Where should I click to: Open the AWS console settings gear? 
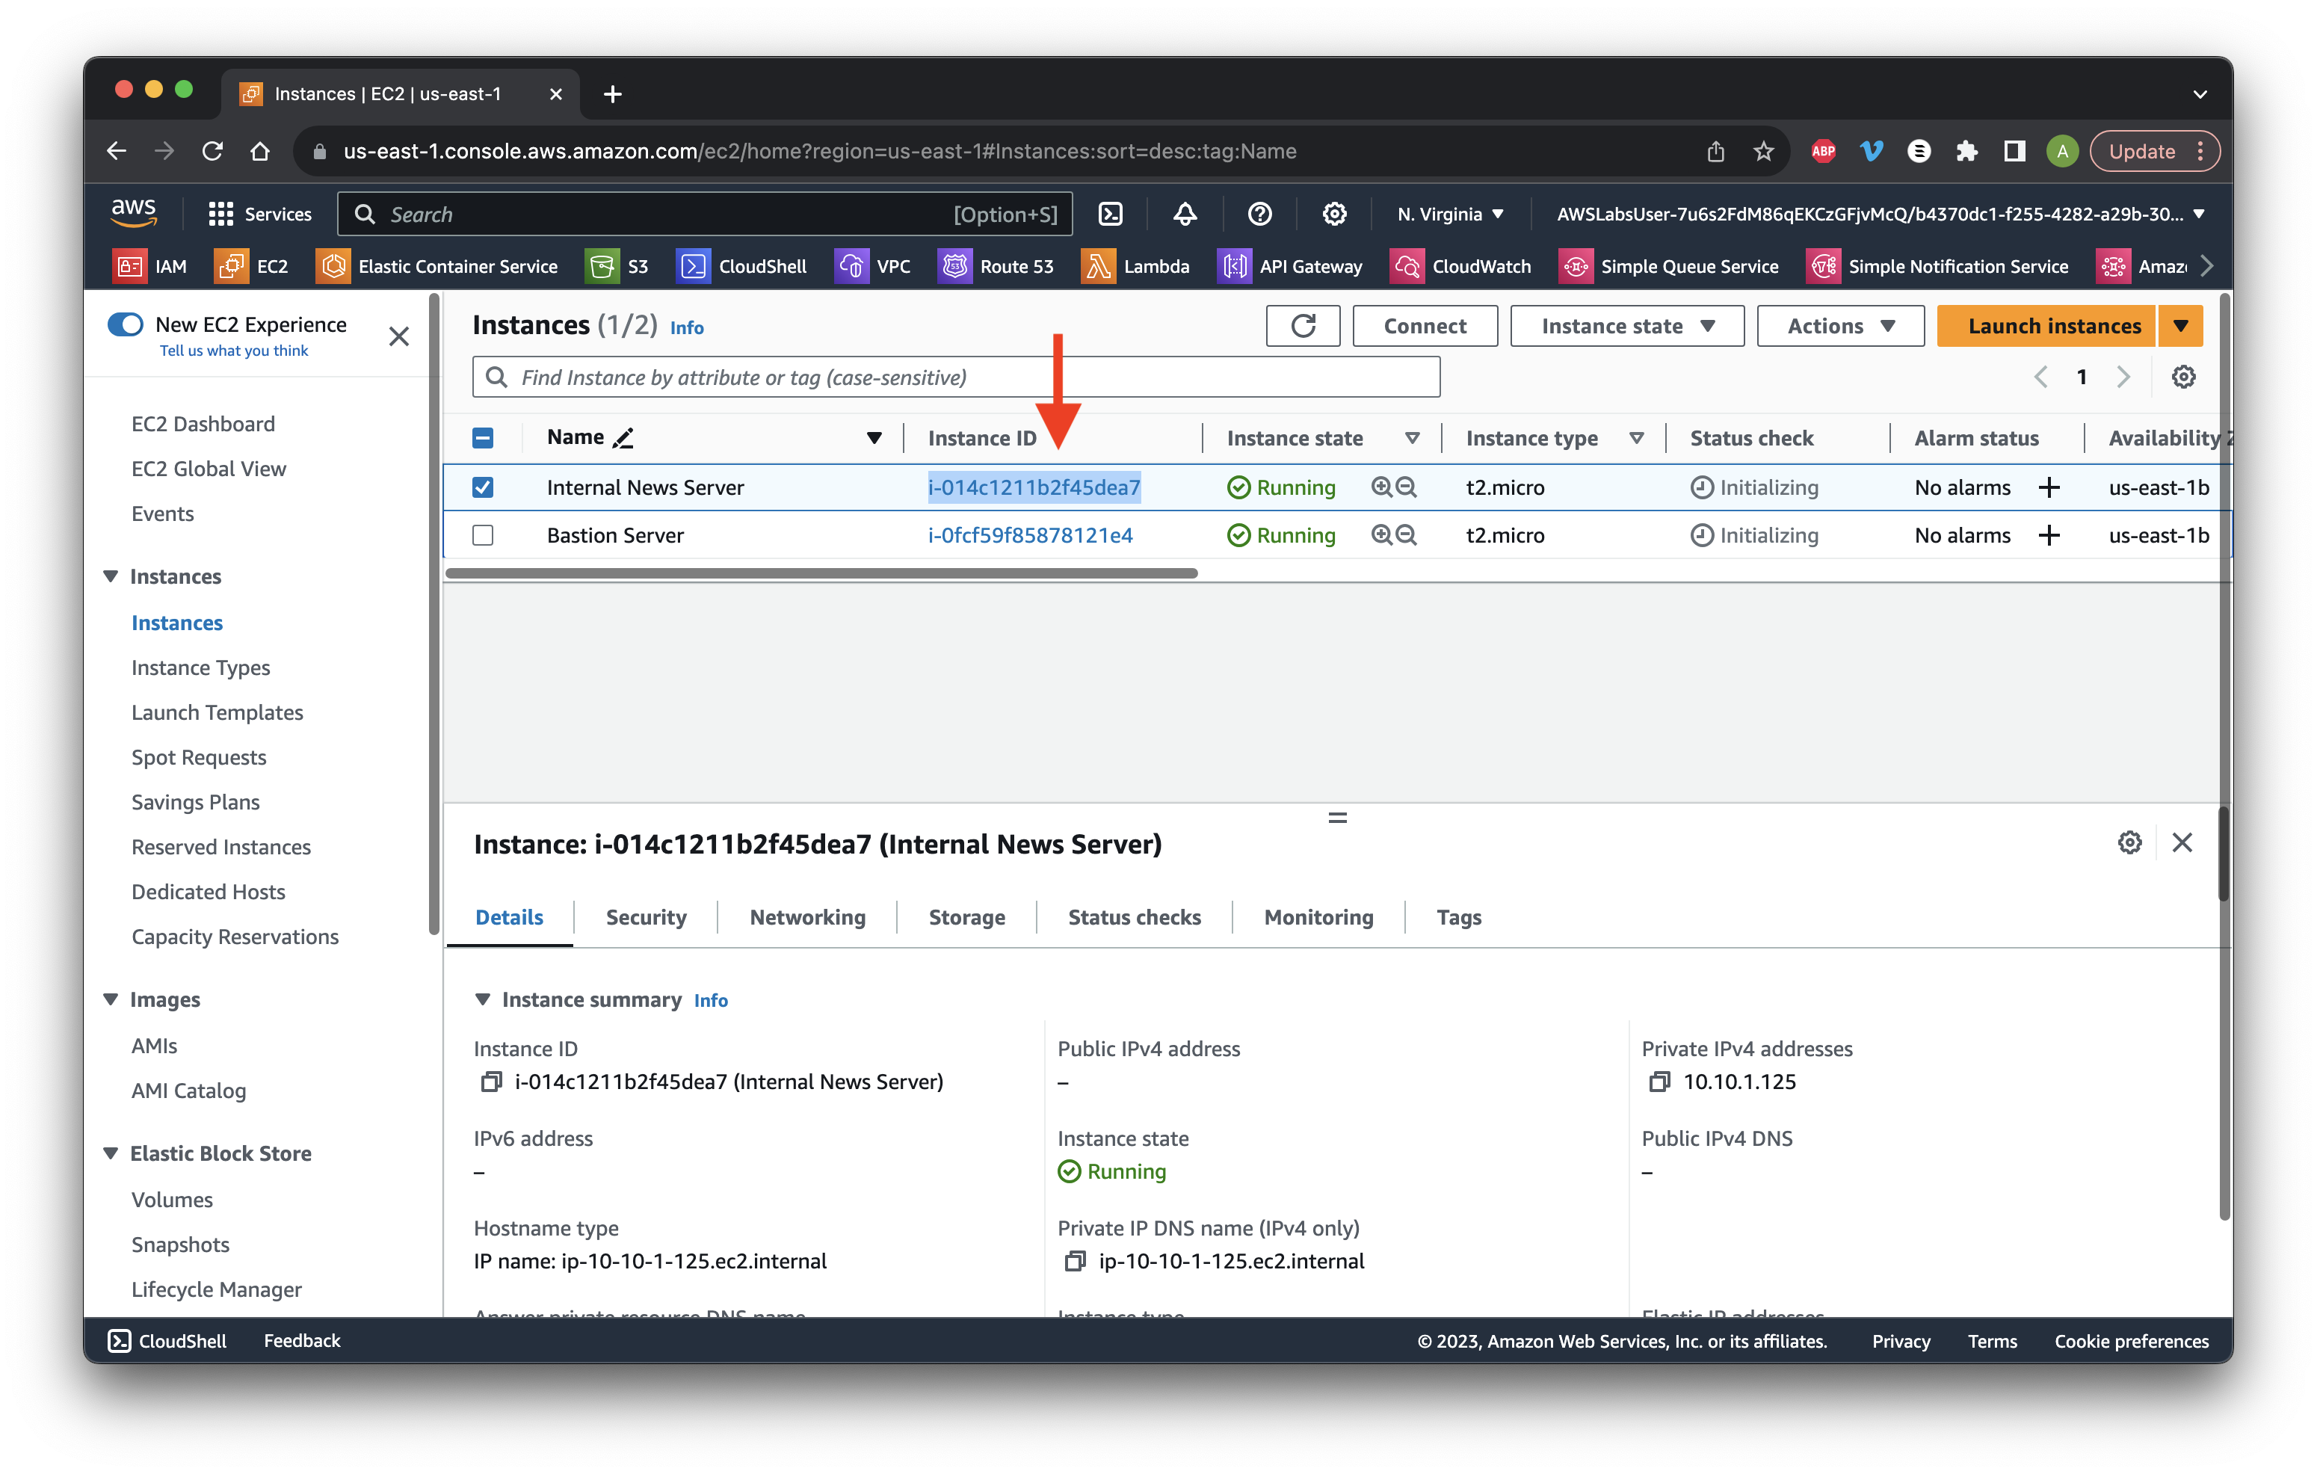1333,214
